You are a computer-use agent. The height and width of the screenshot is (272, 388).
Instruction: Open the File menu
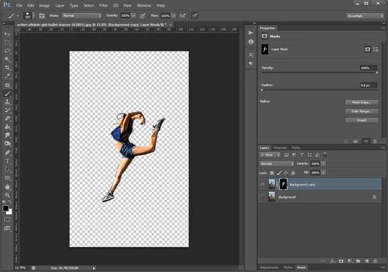(x=19, y=5)
